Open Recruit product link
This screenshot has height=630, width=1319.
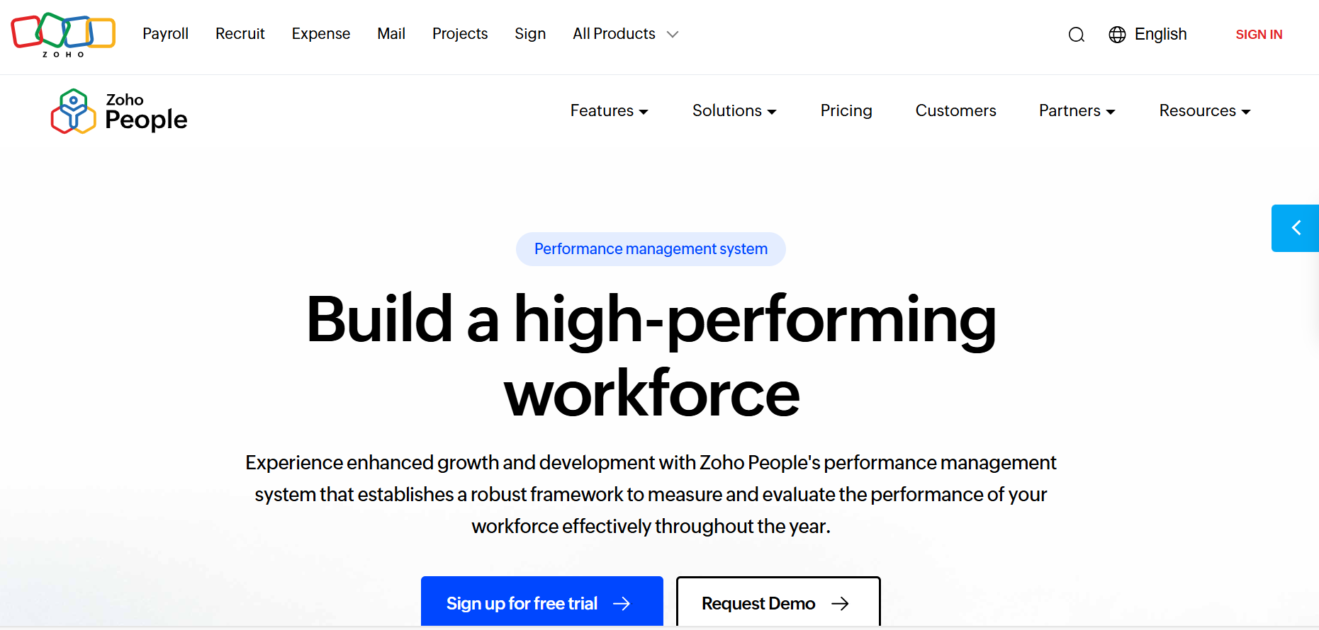(240, 34)
